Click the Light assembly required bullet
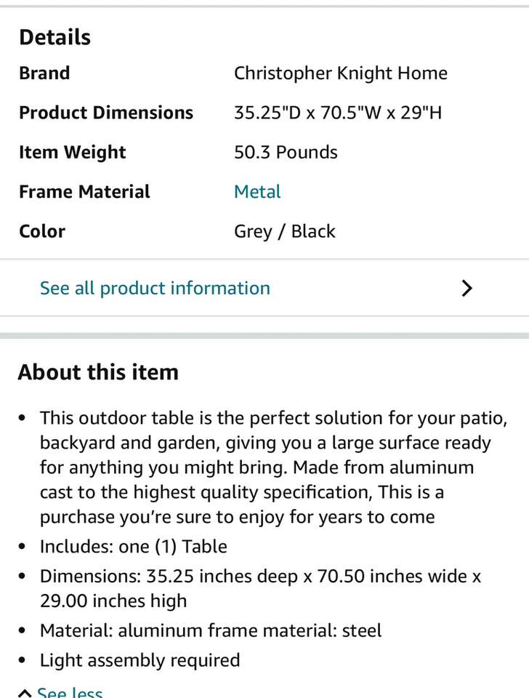The width and height of the screenshot is (529, 698). tap(140, 660)
